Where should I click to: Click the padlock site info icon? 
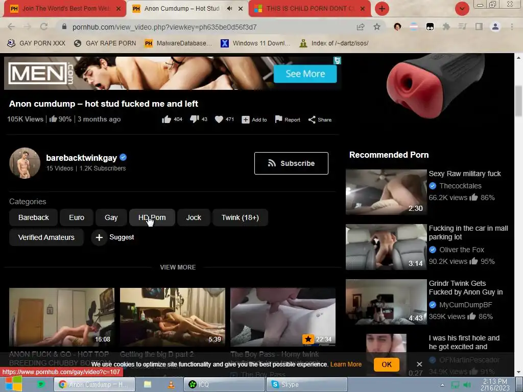pos(64,27)
